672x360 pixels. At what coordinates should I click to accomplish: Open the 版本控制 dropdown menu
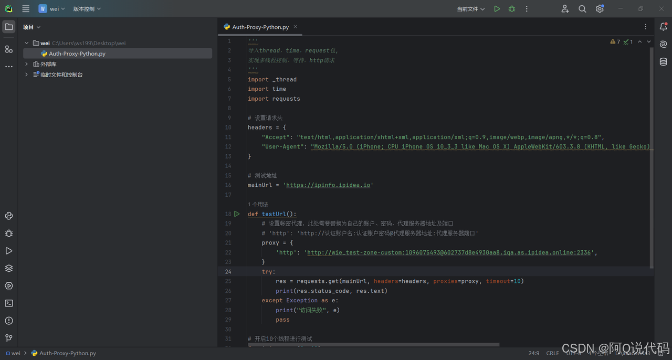(87, 9)
